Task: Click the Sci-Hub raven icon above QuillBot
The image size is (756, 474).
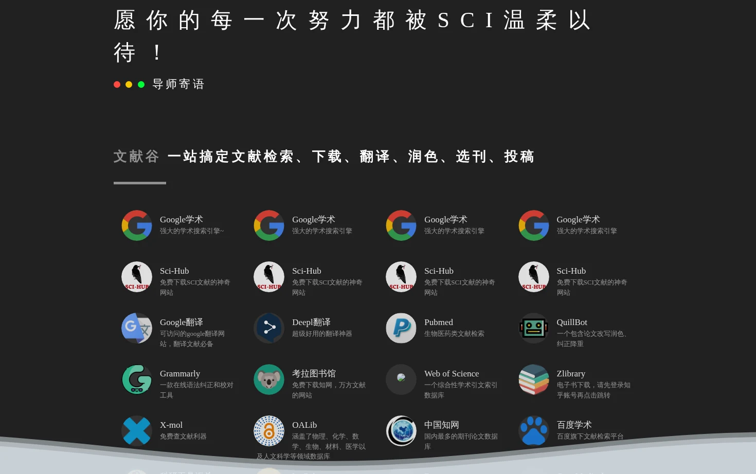Action: click(x=534, y=277)
